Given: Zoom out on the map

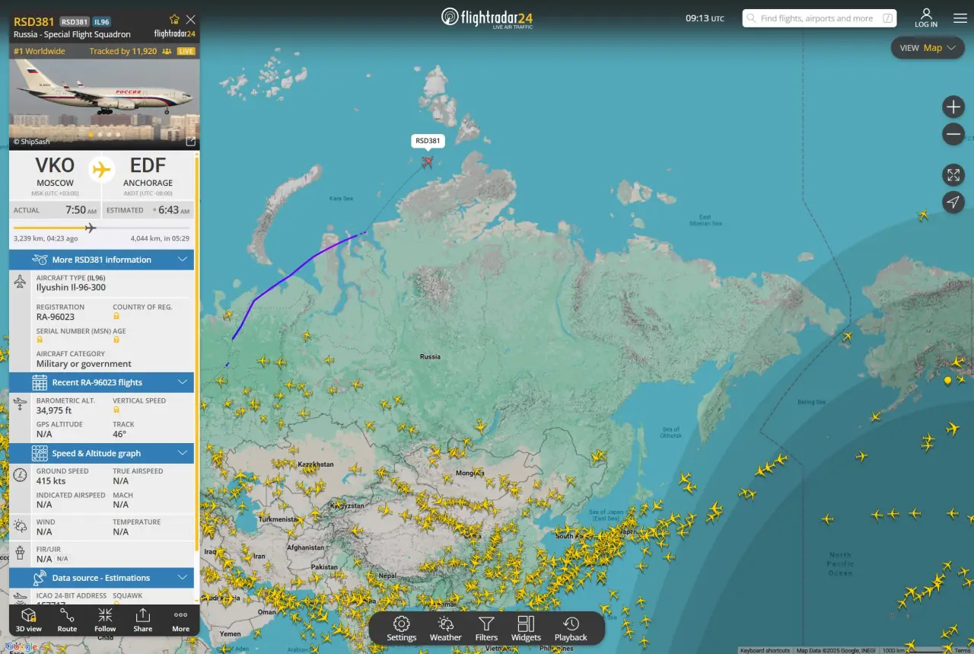Looking at the screenshot, I should point(953,135).
